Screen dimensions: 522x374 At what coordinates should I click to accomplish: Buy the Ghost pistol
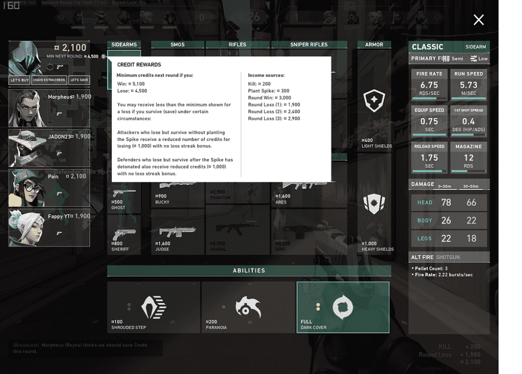[124, 198]
